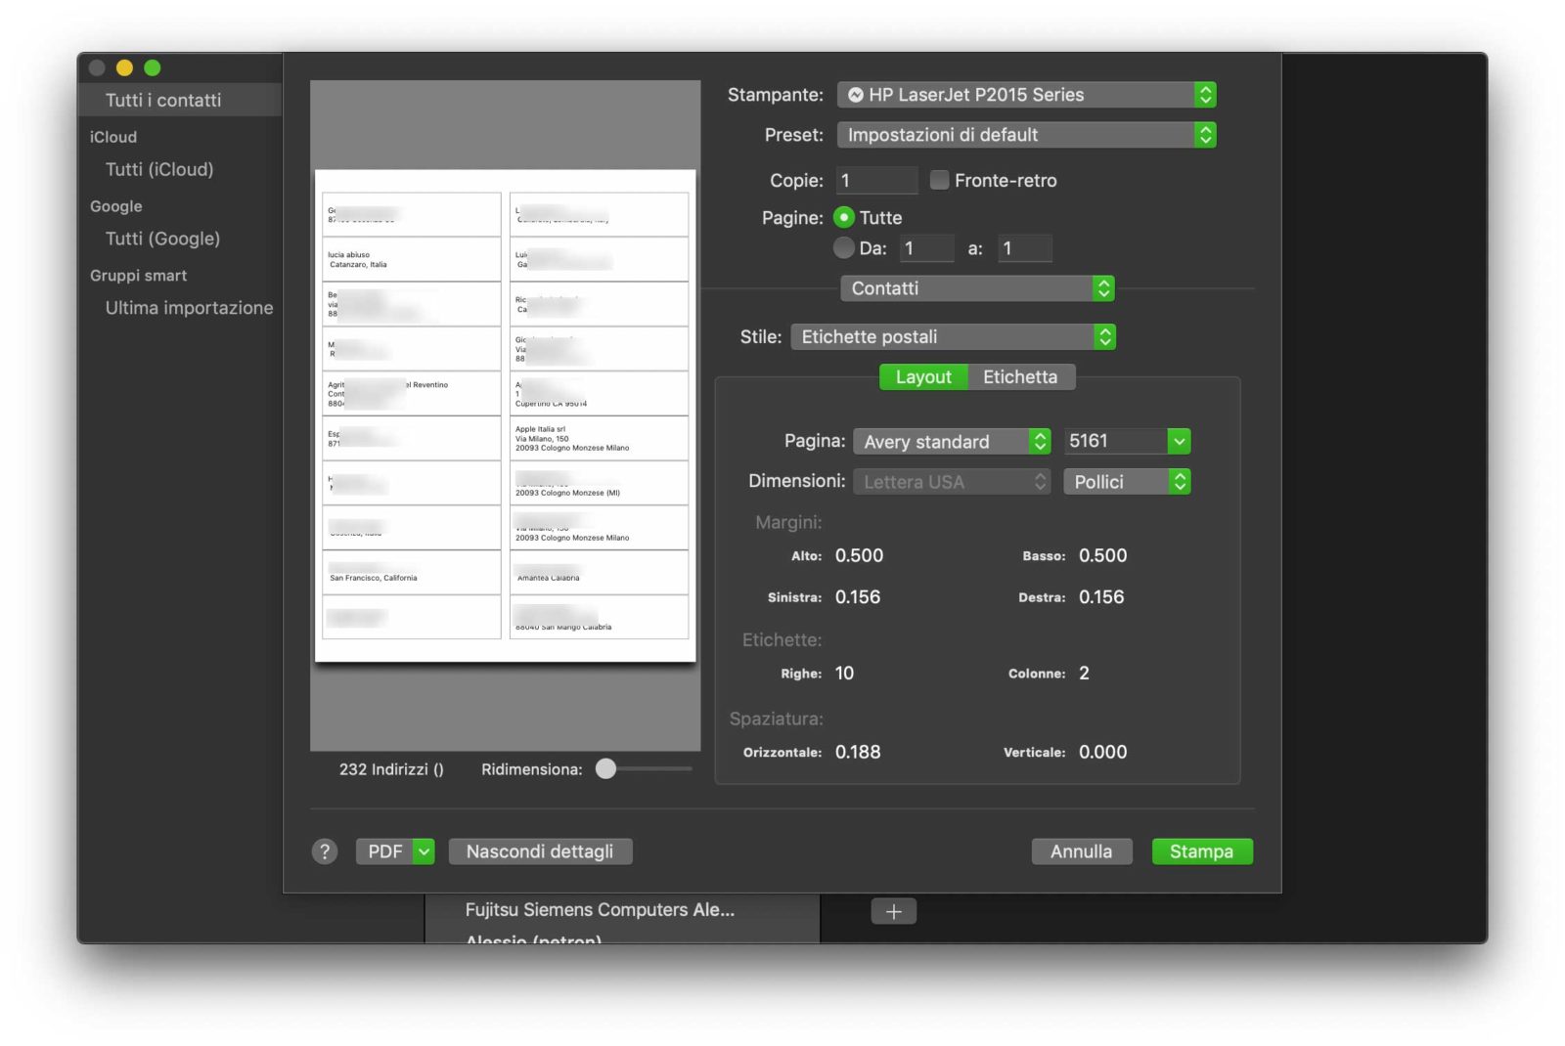The image size is (1565, 1046).
Task: Click the 232 Indirizzi count label
Action: pyautogui.click(x=391, y=769)
